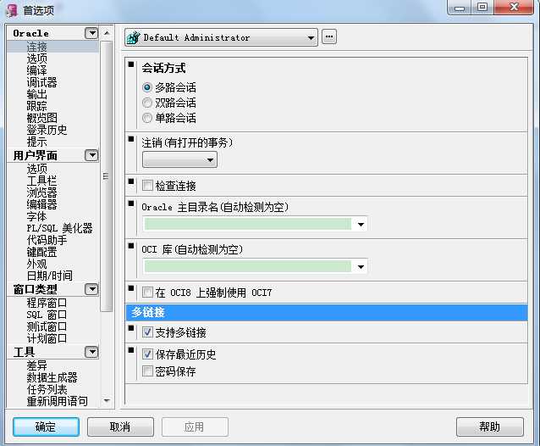Click the 应用 button

[x=195, y=427]
